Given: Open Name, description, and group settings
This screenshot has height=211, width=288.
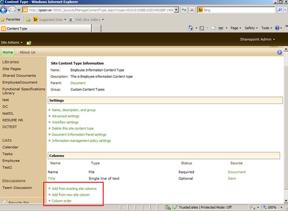Looking at the screenshot, I should [74, 110].
